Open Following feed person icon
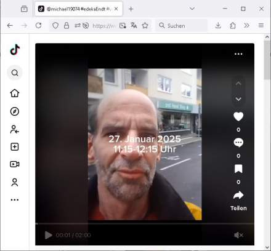Image resolution: width=271 pixels, height=251 pixels. click(x=15, y=129)
